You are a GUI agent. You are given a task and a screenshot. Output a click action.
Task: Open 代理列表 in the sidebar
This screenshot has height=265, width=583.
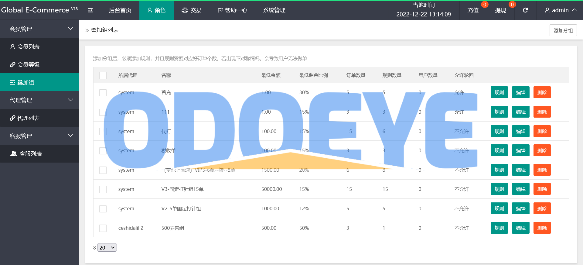(39, 118)
